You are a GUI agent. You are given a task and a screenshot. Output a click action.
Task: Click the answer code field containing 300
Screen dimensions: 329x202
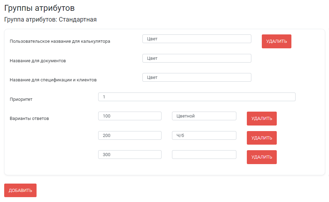pos(130,154)
